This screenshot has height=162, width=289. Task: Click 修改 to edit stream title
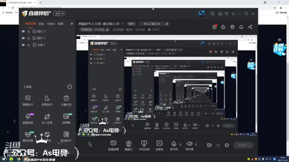pos(131,24)
